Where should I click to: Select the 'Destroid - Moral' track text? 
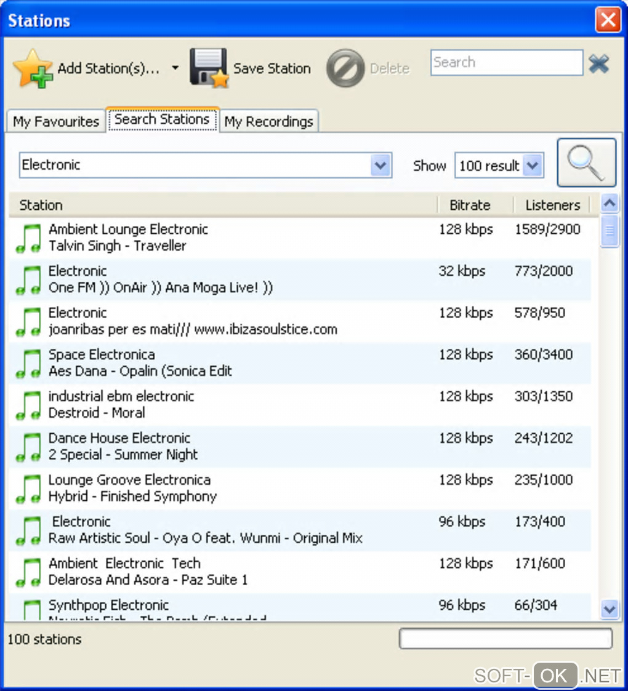[97, 412]
